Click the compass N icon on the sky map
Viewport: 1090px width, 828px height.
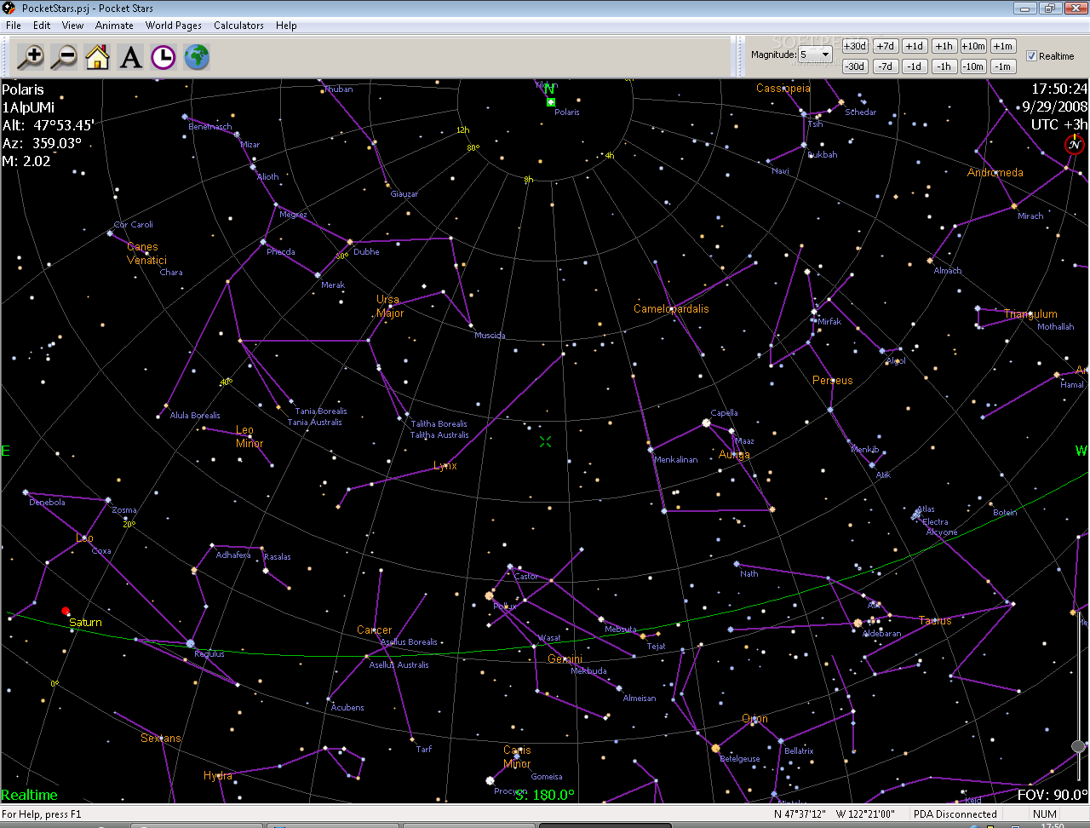(1075, 144)
